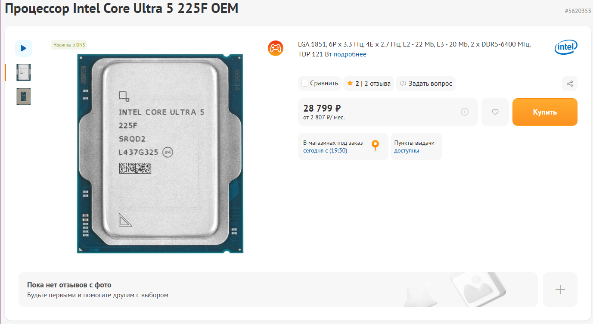Open reviews via the star rating
The width and height of the screenshot is (593, 324).
click(353, 84)
